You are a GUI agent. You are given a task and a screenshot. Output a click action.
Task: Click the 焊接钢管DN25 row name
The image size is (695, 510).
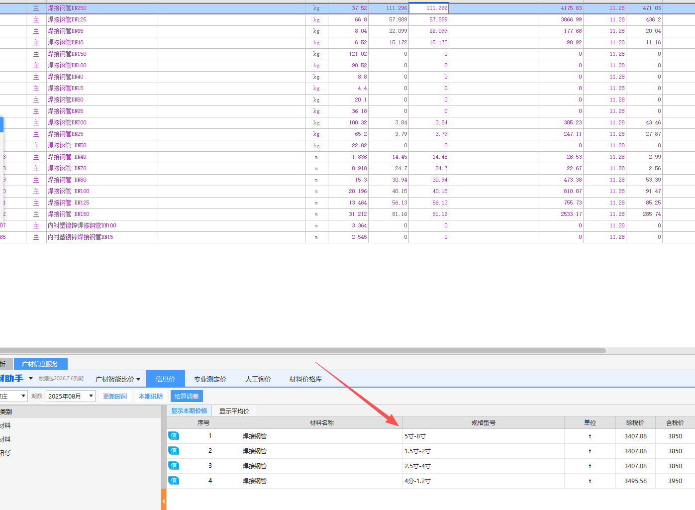coord(66,134)
